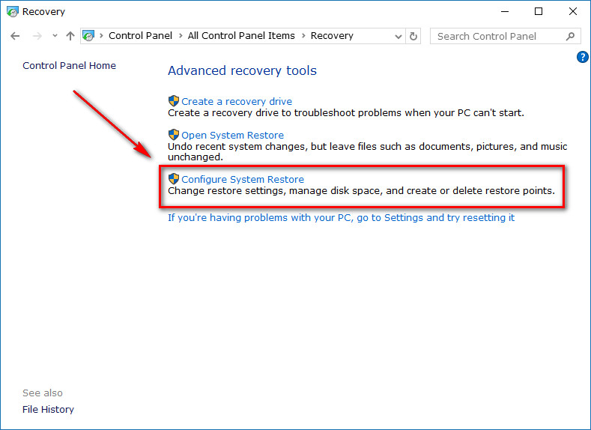The width and height of the screenshot is (591, 430).
Task: Open Create a recovery drive link
Action: coord(237,101)
